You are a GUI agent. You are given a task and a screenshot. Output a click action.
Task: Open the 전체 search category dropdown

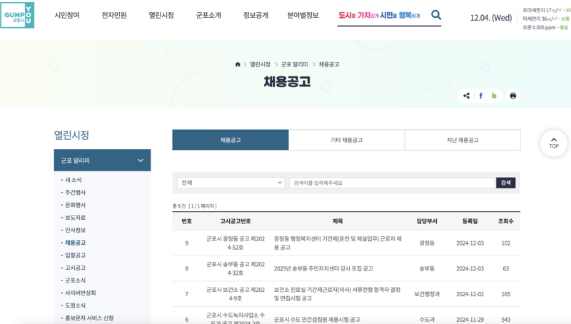pos(231,183)
